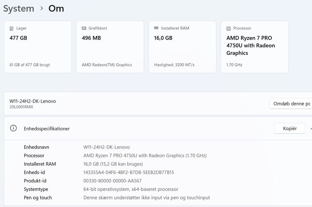312x207 pixels.
Task: Click the Pen og touch value text
Action: click(x=147, y=198)
